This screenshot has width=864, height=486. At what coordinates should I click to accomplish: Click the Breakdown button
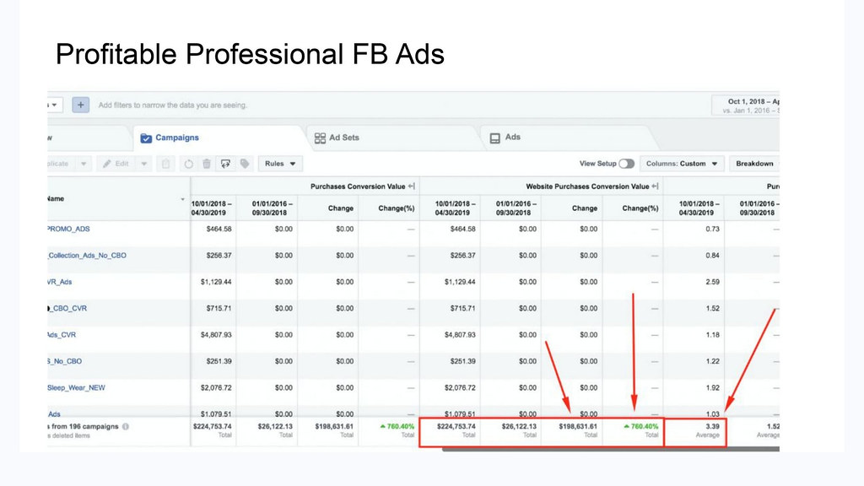click(x=753, y=163)
